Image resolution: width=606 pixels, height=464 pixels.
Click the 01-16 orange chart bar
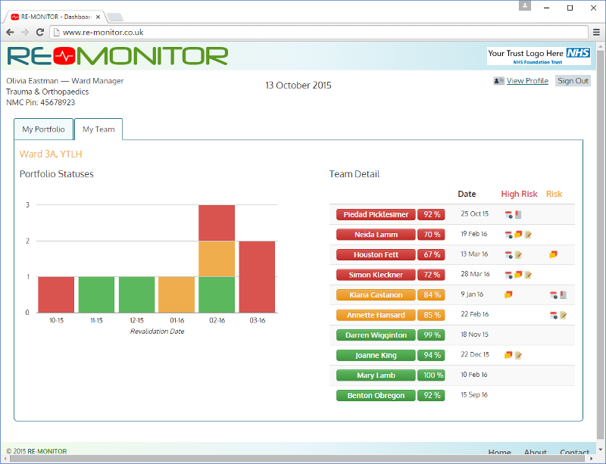pyautogui.click(x=176, y=294)
